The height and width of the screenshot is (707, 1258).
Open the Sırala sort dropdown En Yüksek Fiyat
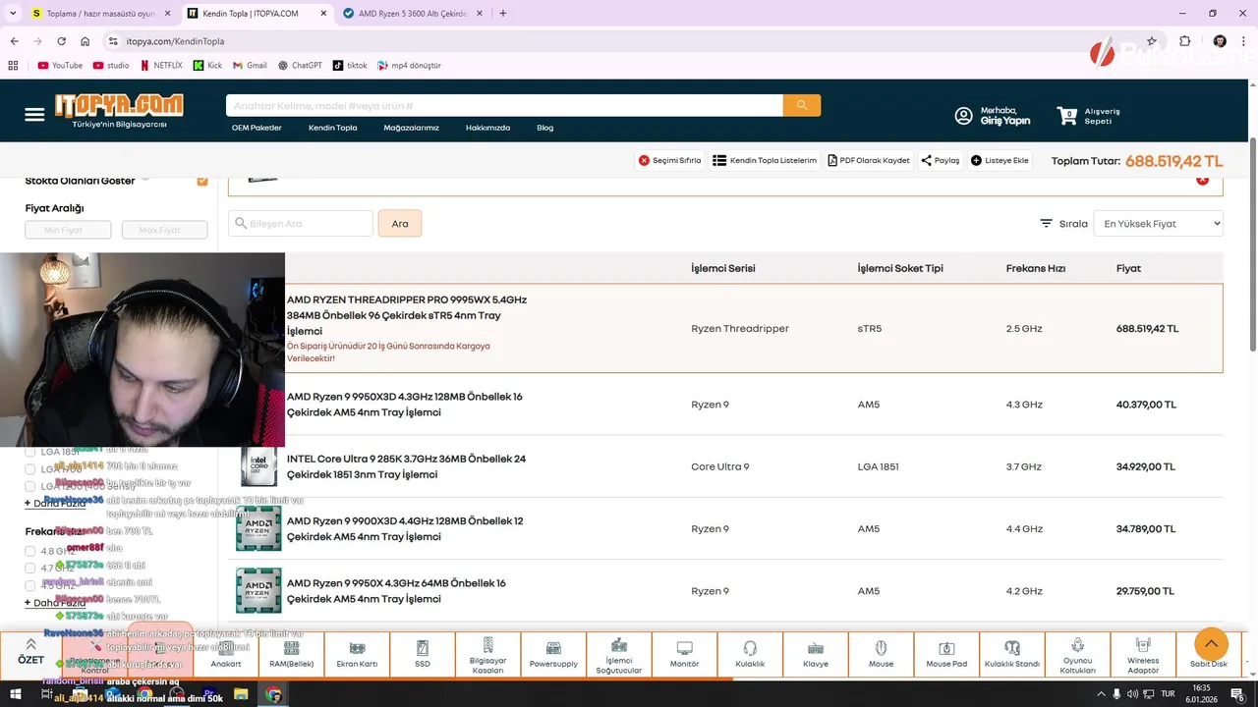1158,224
